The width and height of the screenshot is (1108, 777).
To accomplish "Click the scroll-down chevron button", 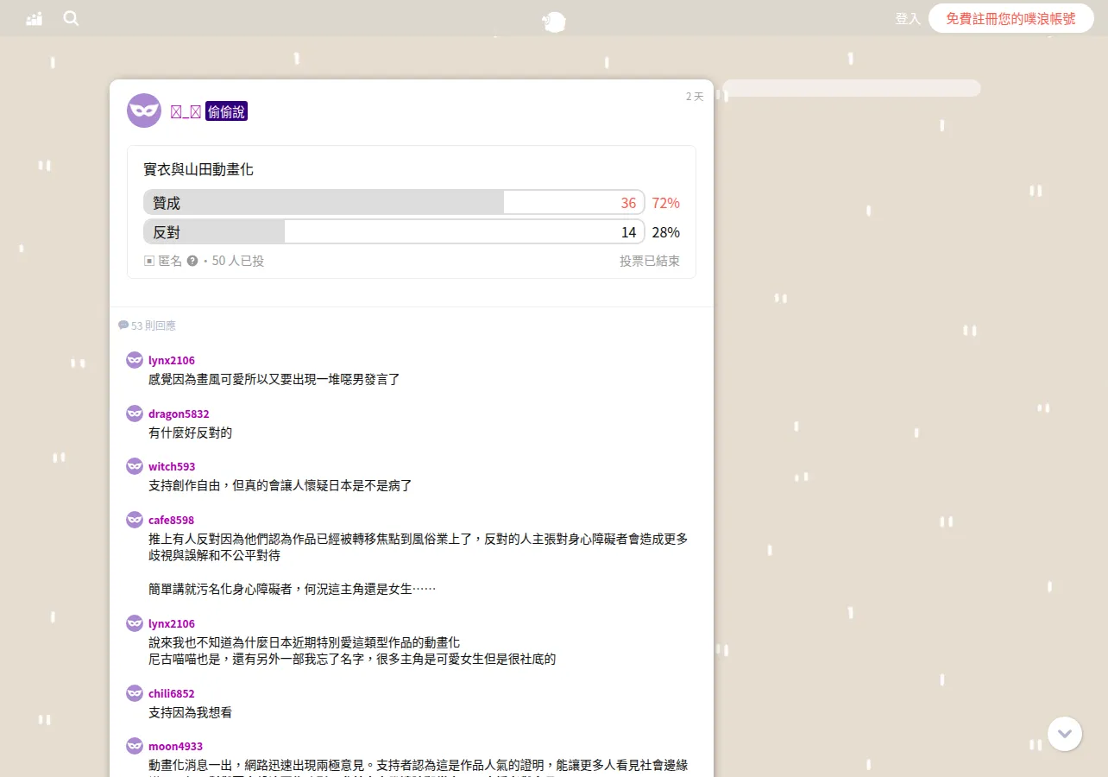I will [x=1065, y=734].
